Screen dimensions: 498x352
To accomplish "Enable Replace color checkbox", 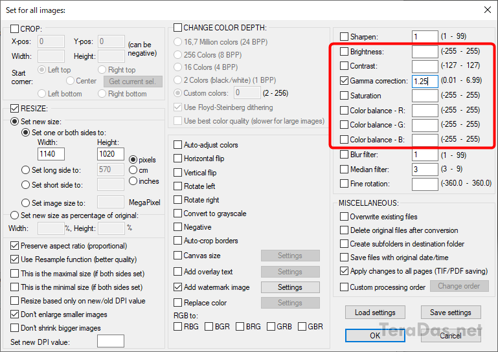I will point(177,302).
